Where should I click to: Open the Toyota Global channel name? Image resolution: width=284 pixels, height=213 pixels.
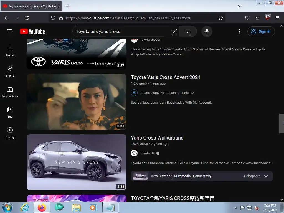click(150, 40)
